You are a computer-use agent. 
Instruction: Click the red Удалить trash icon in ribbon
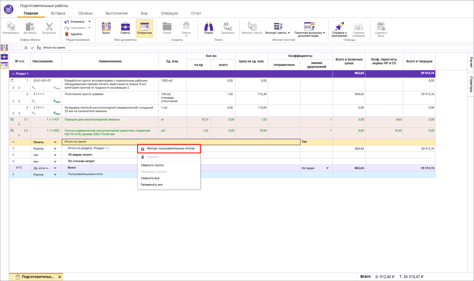click(67, 34)
